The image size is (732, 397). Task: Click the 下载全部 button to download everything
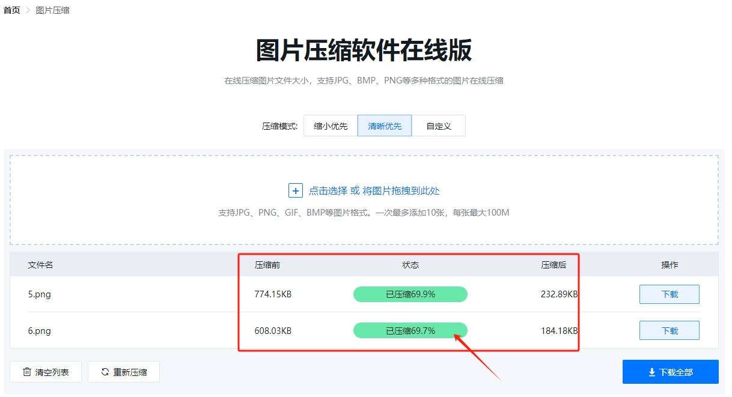tap(670, 372)
